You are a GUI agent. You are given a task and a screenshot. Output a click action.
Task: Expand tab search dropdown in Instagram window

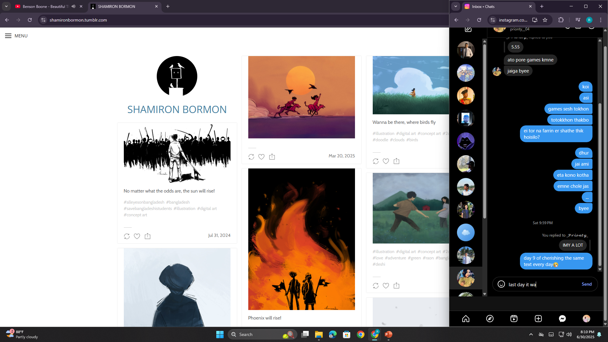point(456,6)
